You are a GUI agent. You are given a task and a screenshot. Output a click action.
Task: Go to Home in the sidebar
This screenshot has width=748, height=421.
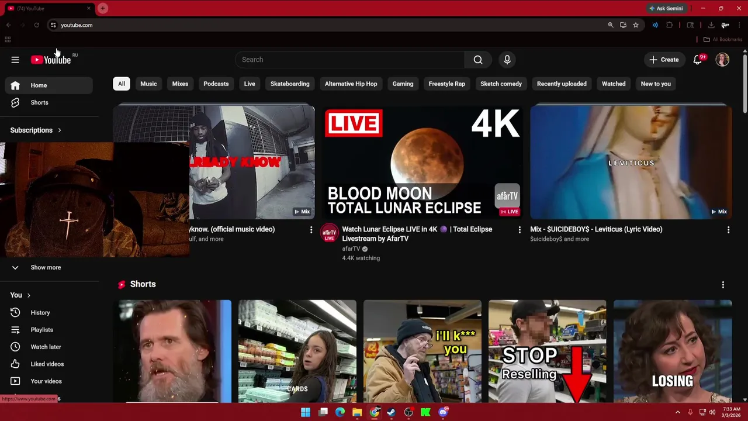(x=49, y=85)
